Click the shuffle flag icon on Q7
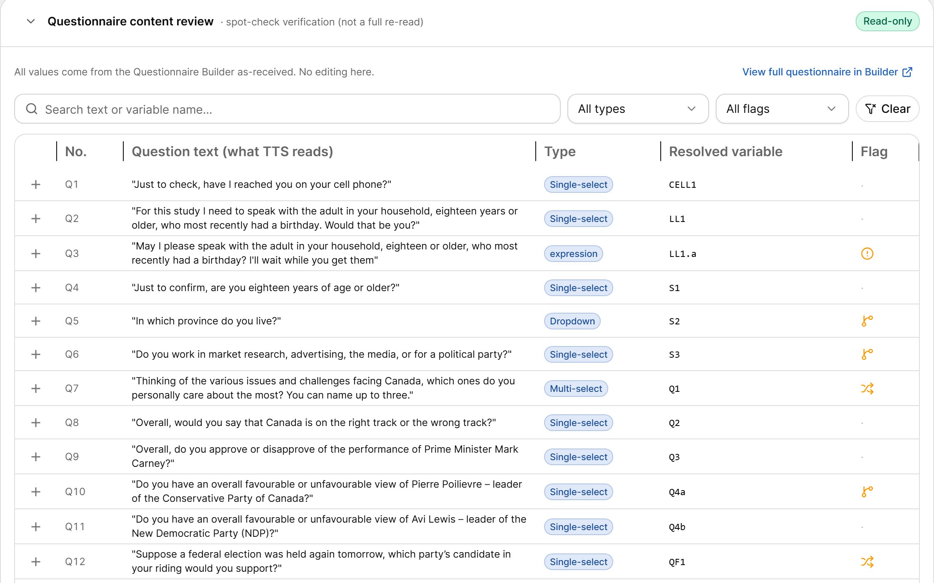934x583 pixels. (867, 389)
